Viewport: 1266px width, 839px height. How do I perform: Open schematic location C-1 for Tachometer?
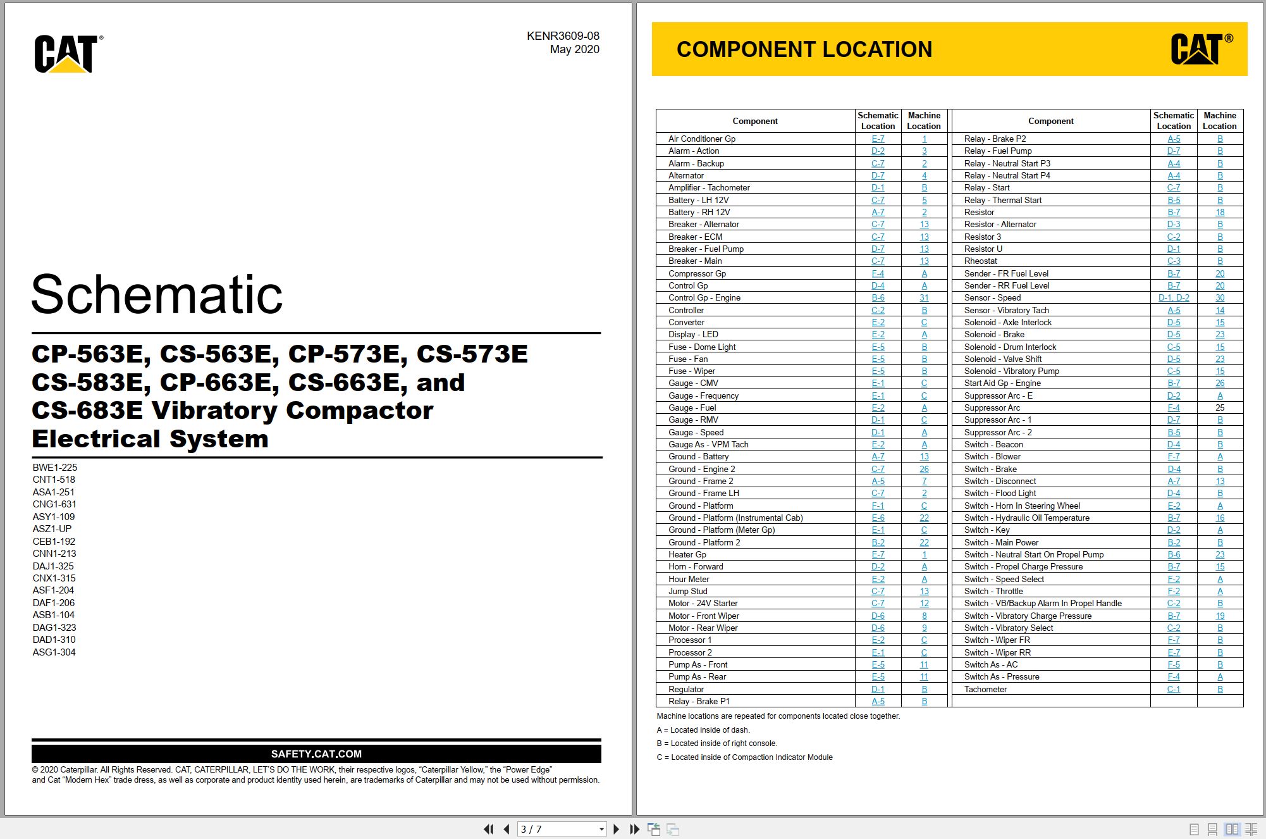coord(1174,689)
